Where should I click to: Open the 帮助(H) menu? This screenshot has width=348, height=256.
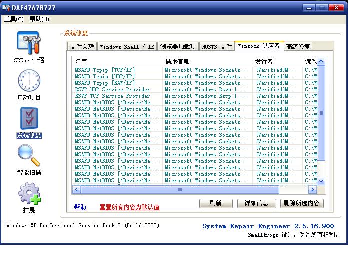tap(39, 19)
